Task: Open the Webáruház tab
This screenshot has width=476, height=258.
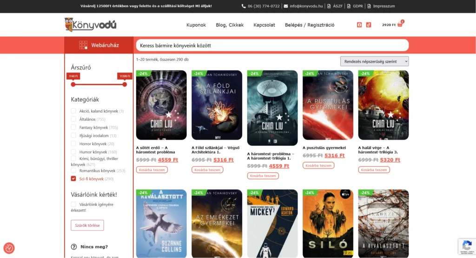Action: coord(99,45)
